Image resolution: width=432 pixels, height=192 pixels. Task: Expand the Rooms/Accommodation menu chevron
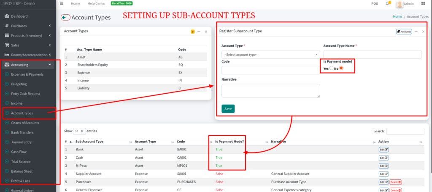coord(50,55)
